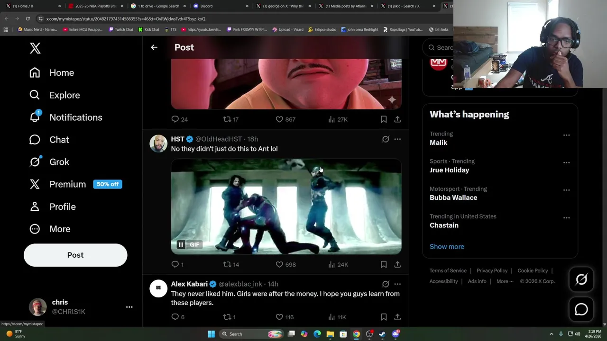Open @OldHeadHST handle link

[x=219, y=139]
